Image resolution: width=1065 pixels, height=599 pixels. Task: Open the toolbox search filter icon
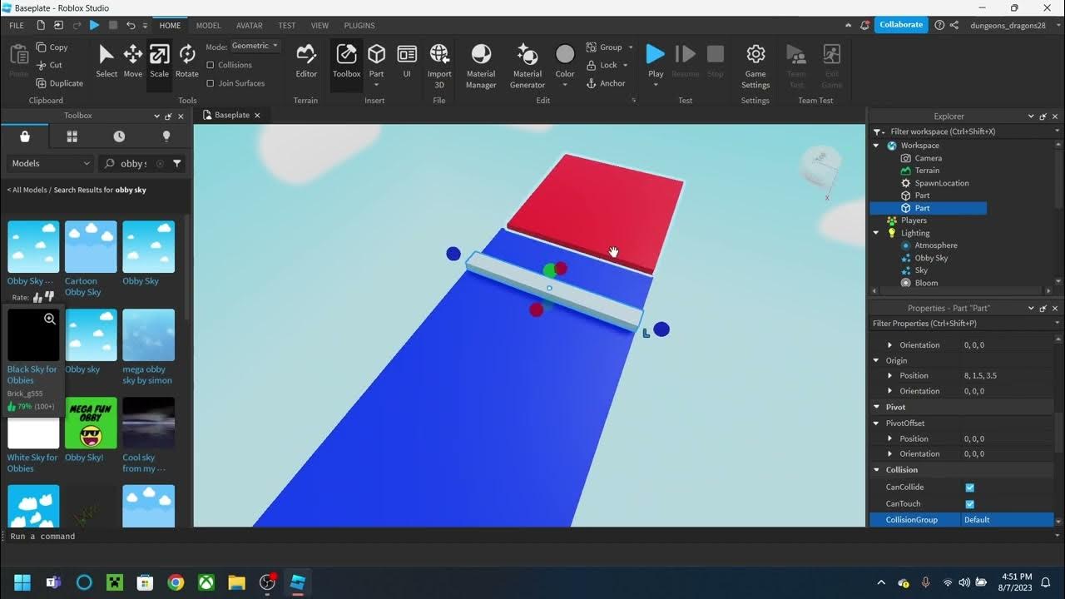[177, 164]
